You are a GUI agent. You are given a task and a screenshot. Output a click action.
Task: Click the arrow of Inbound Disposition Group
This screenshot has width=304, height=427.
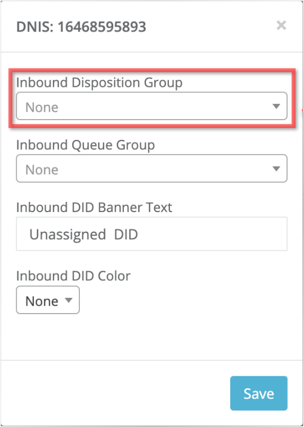pos(276,106)
